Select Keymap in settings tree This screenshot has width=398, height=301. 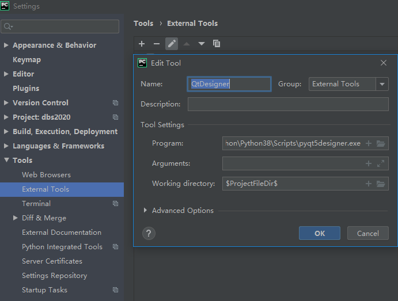(x=26, y=60)
